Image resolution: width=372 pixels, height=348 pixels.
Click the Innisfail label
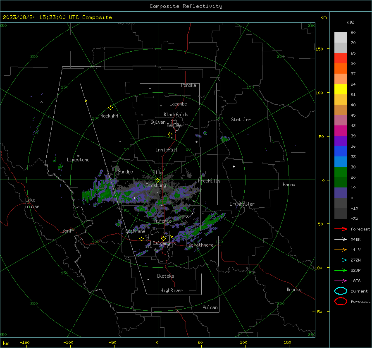[167, 150]
